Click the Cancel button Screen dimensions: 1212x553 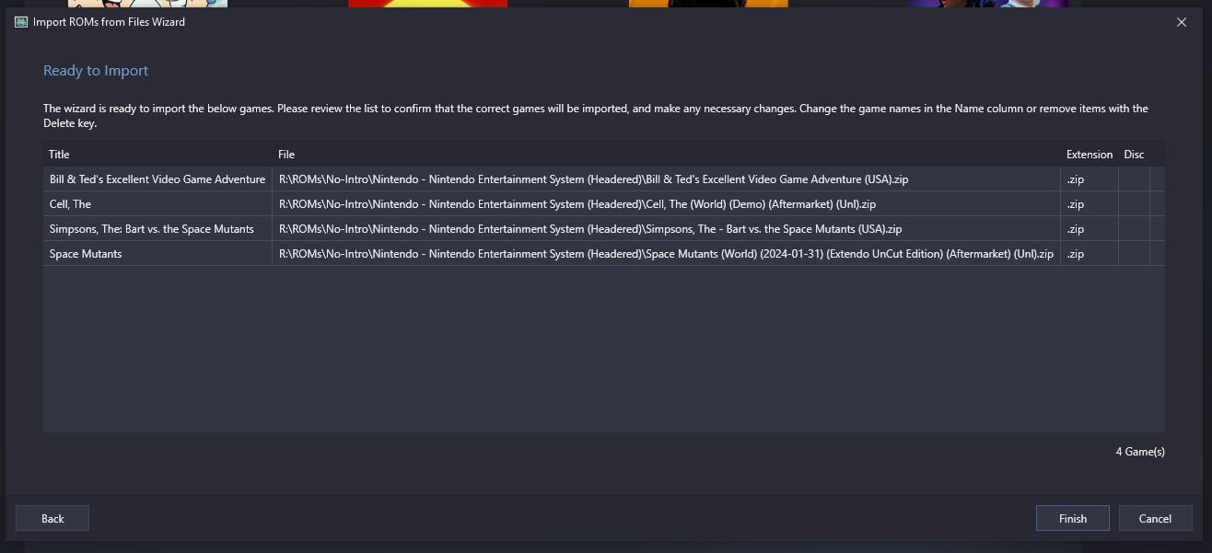point(1155,518)
